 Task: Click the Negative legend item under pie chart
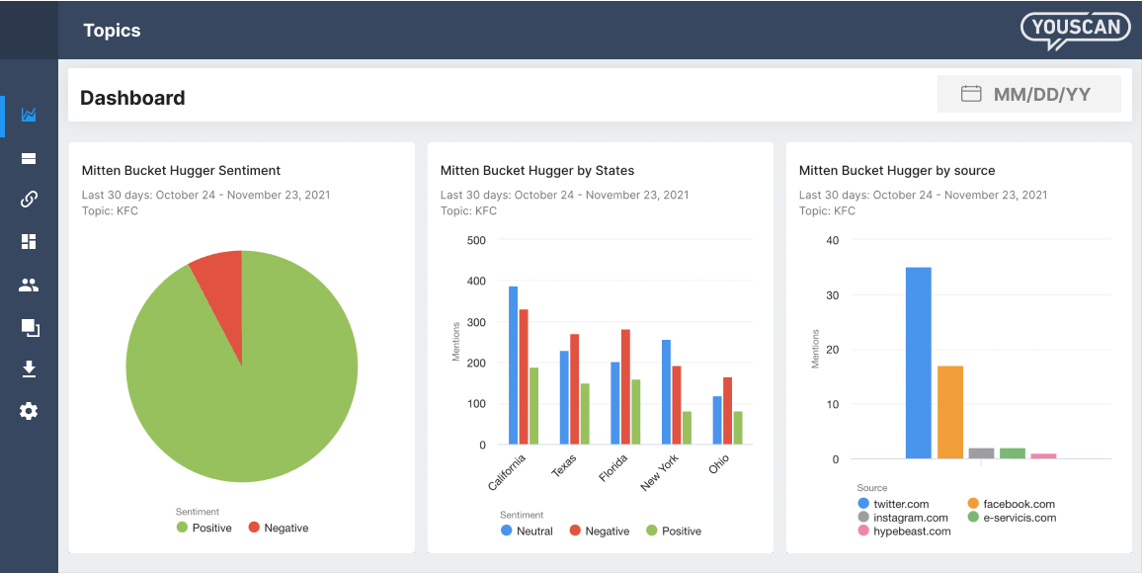pos(279,528)
